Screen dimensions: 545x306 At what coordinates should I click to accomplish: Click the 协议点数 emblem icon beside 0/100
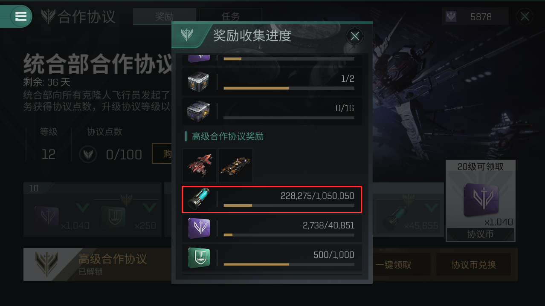pos(88,154)
